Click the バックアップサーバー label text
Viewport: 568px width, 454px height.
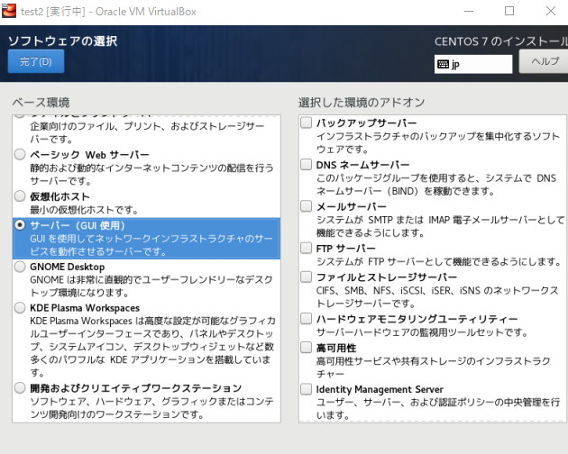[x=367, y=123]
